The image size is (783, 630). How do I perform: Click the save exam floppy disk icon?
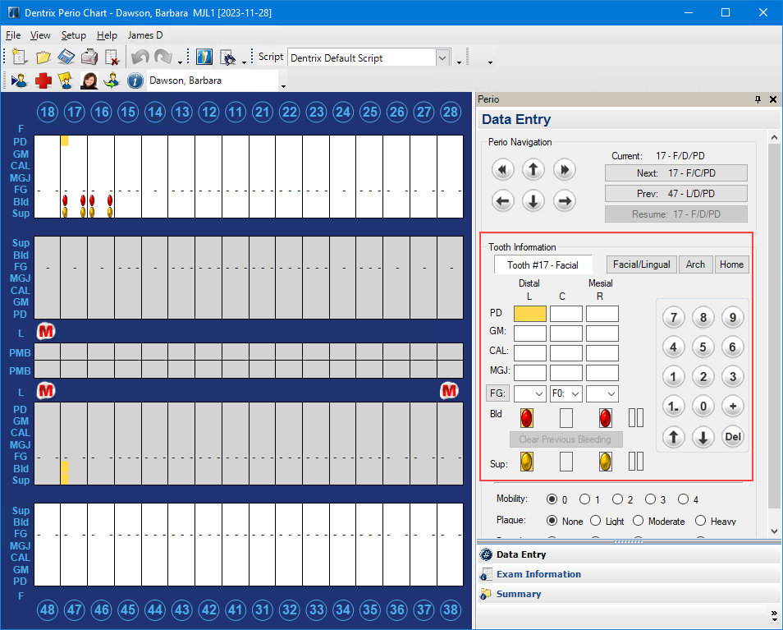click(x=66, y=57)
